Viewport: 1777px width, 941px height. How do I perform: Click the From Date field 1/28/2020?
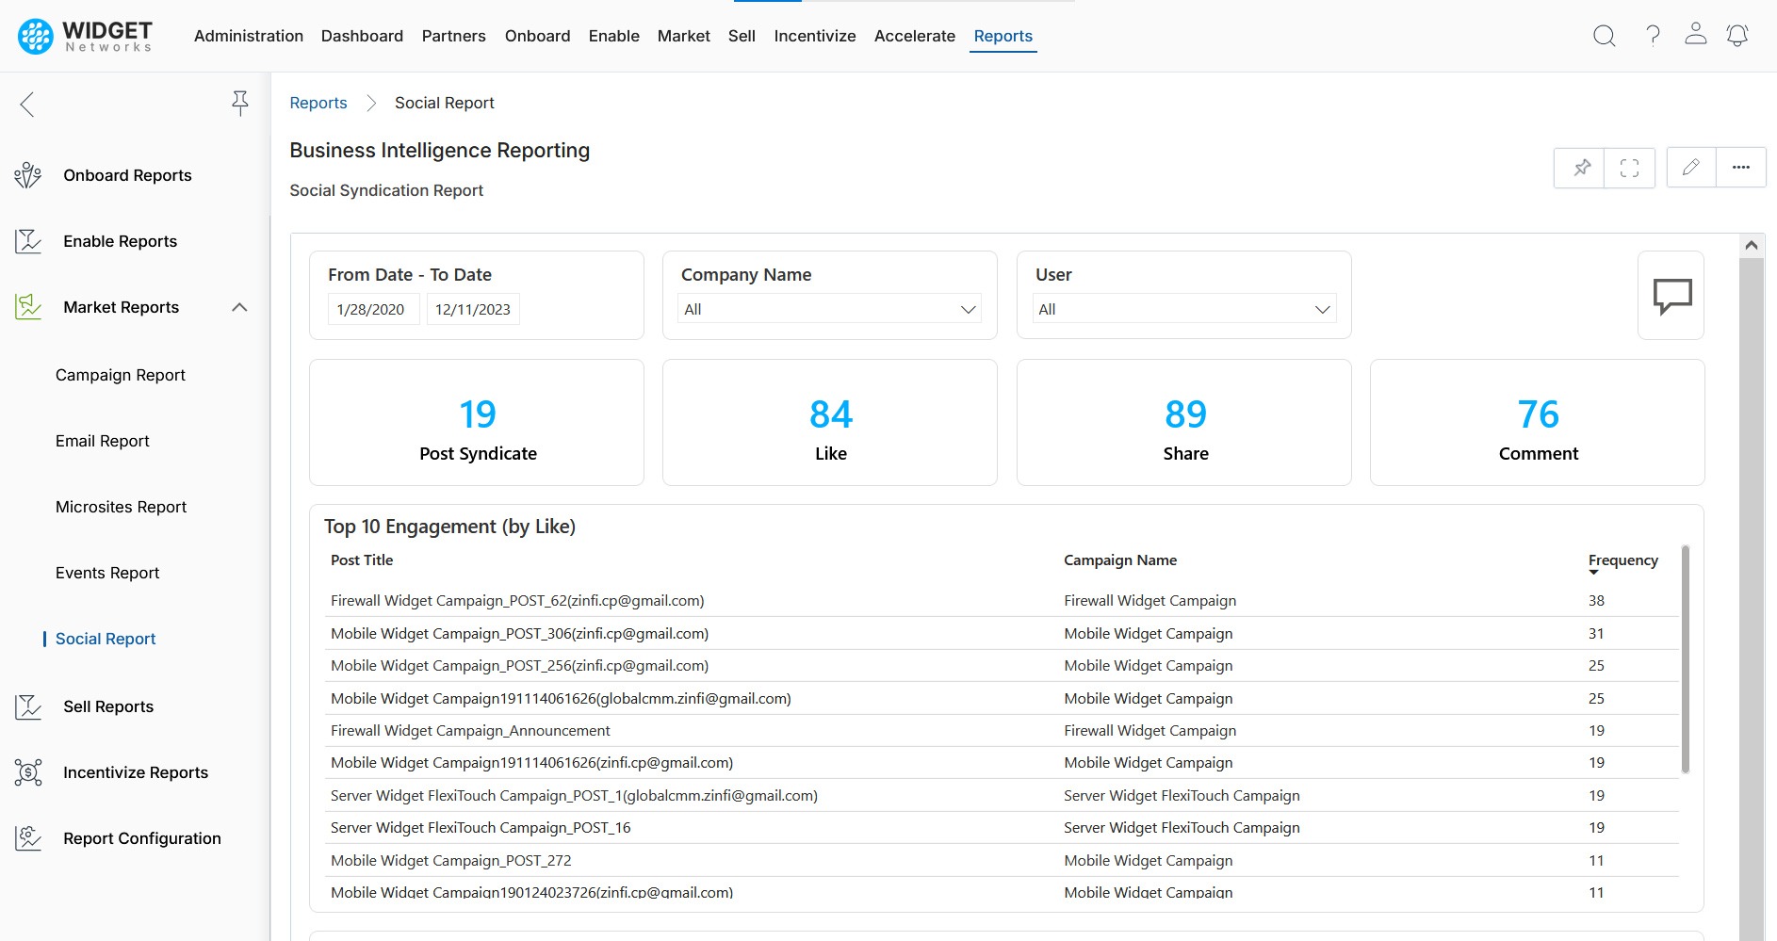(371, 309)
